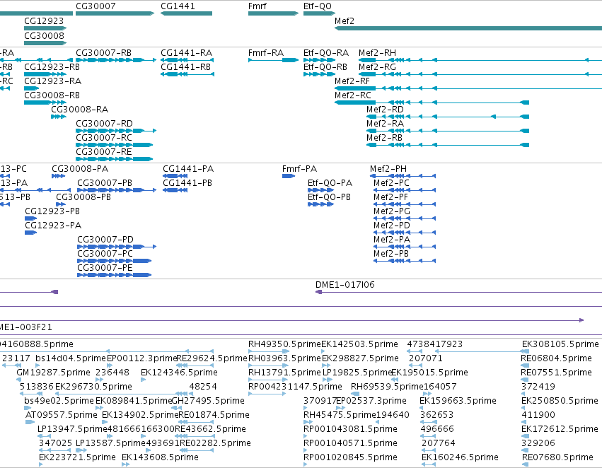Select transcript CG12923-RA
This screenshot has width=602, height=468.
tap(53, 81)
